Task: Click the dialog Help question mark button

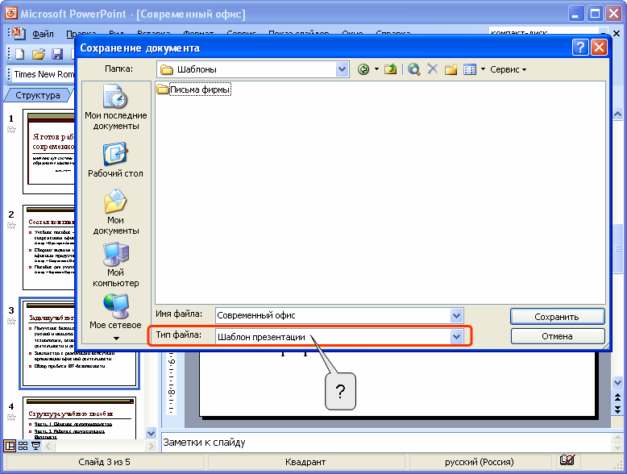Action: coord(580,48)
